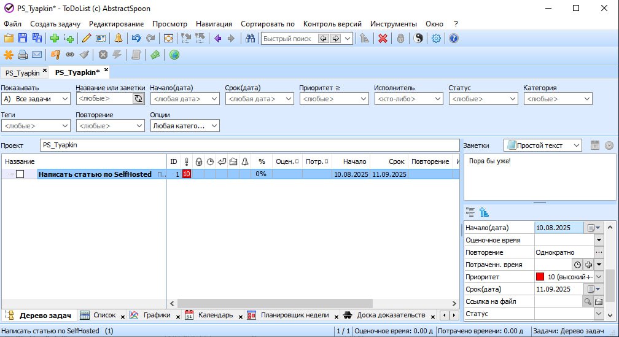Check the box for task Написать статью
The width and height of the screenshot is (619, 337).
20,174
